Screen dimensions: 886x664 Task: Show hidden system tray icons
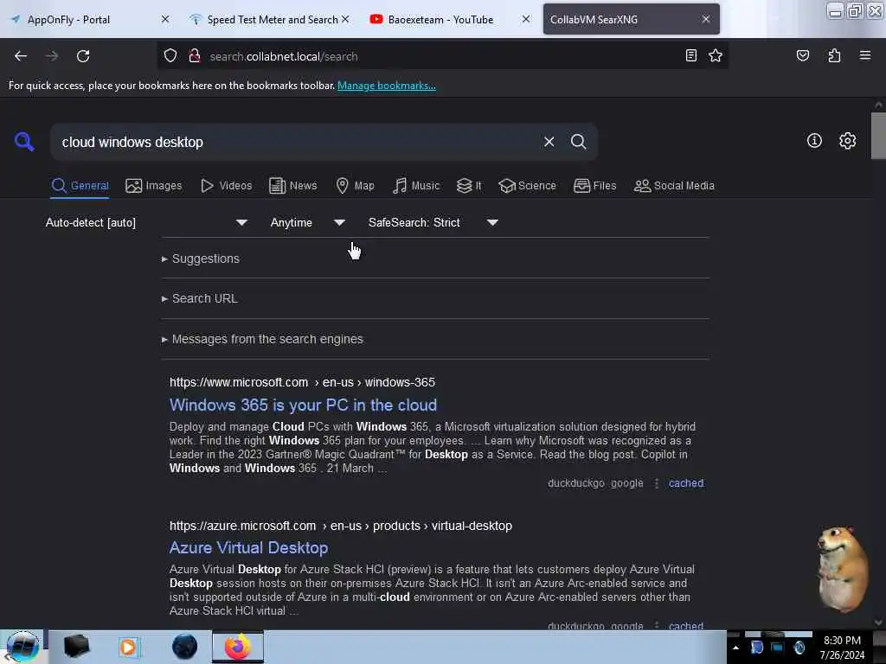pos(735,648)
